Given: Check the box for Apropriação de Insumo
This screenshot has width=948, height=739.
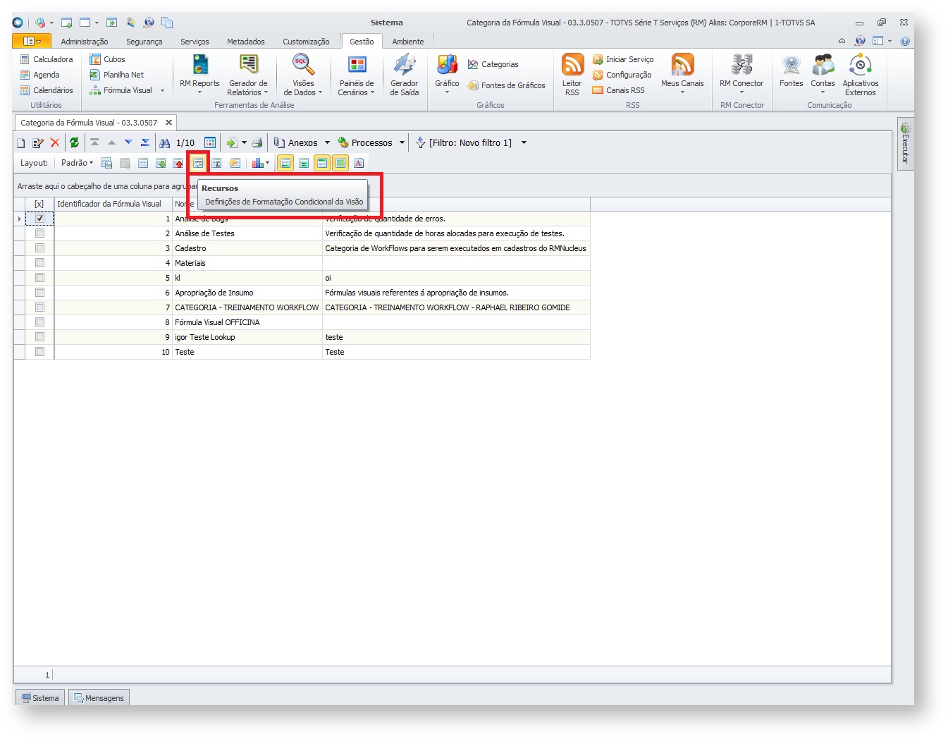Looking at the screenshot, I should pos(39,293).
